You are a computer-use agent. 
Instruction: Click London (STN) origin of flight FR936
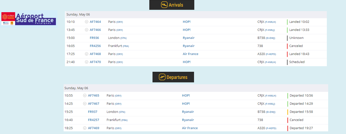pyautogui.click(x=117, y=38)
